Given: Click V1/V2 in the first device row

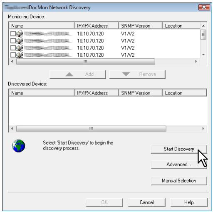Looking at the screenshot, I should (128, 34).
